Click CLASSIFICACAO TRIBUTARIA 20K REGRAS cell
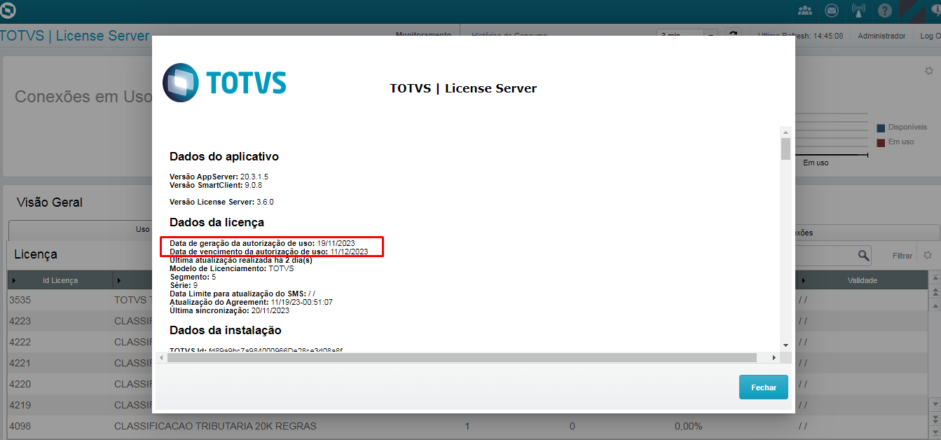941x440 pixels. (215, 426)
